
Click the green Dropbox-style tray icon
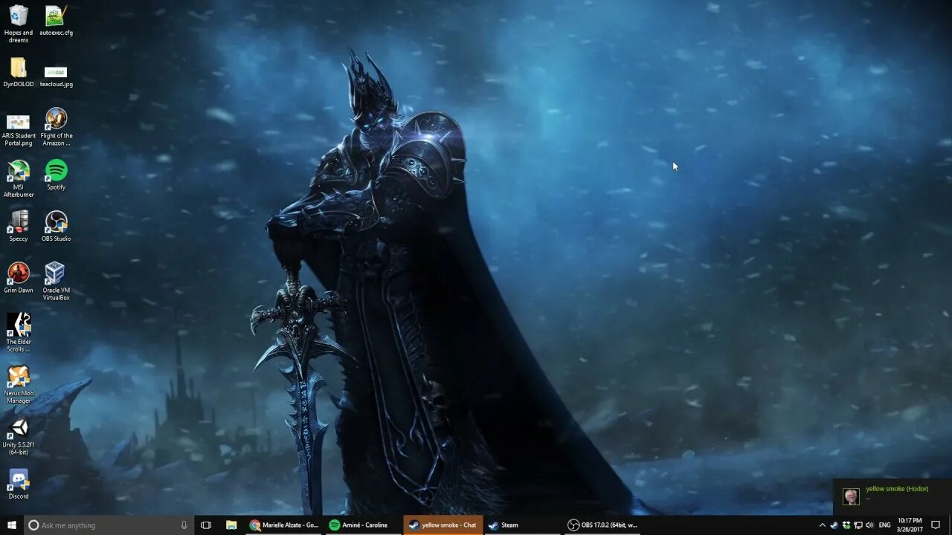coord(846,525)
